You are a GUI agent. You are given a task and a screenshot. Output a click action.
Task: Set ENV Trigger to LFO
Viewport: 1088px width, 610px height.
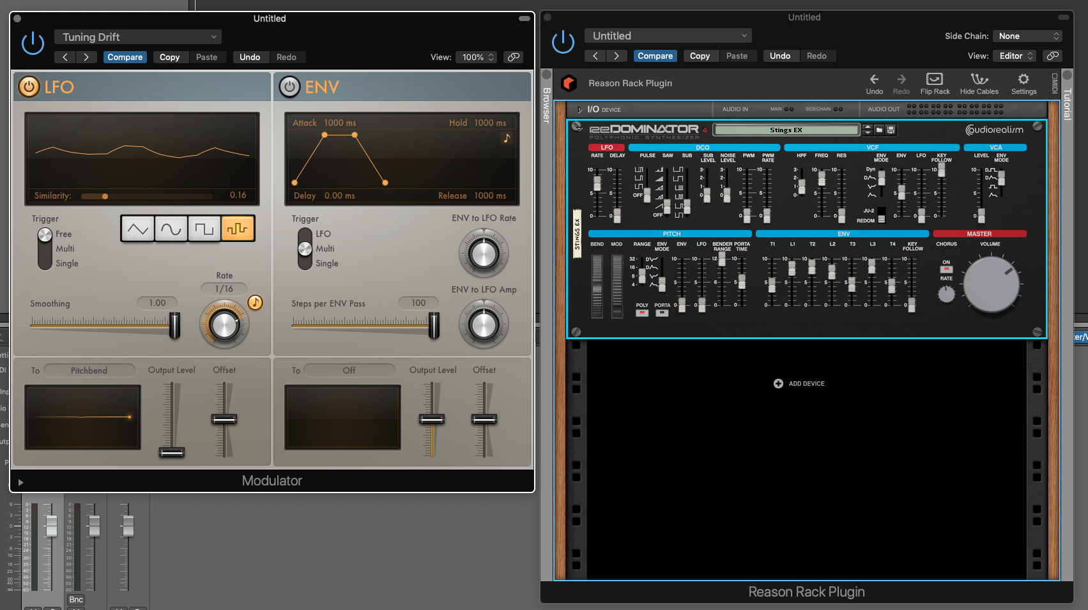point(323,234)
